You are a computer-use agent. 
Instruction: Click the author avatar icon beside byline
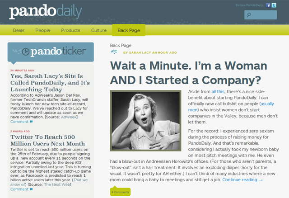(x=114, y=52)
